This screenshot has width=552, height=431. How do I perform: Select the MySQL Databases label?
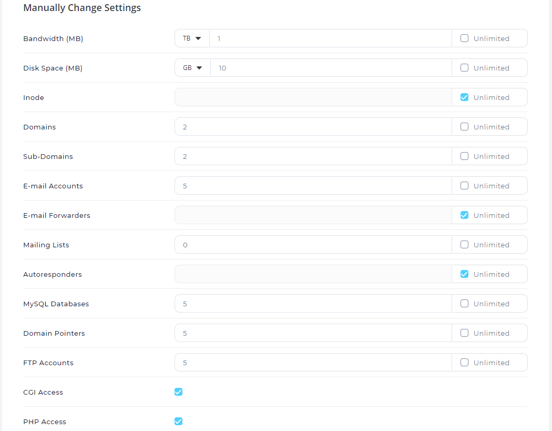click(56, 304)
